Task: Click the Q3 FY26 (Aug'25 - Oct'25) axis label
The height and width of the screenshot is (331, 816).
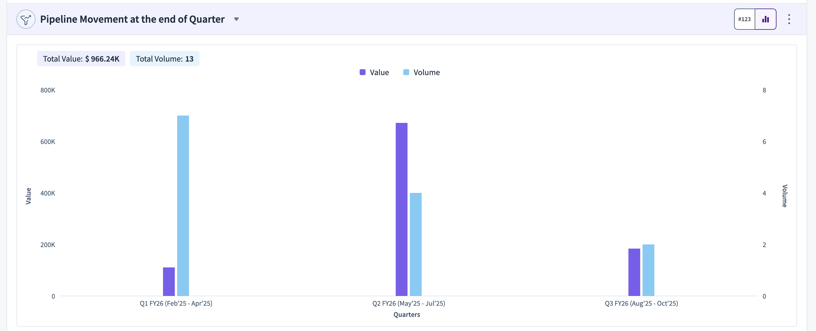Action: click(641, 304)
